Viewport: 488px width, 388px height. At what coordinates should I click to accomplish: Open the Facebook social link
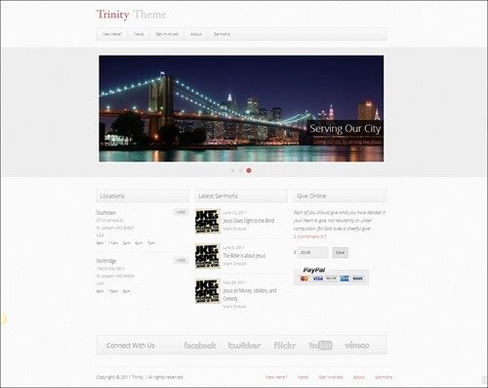point(200,345)
